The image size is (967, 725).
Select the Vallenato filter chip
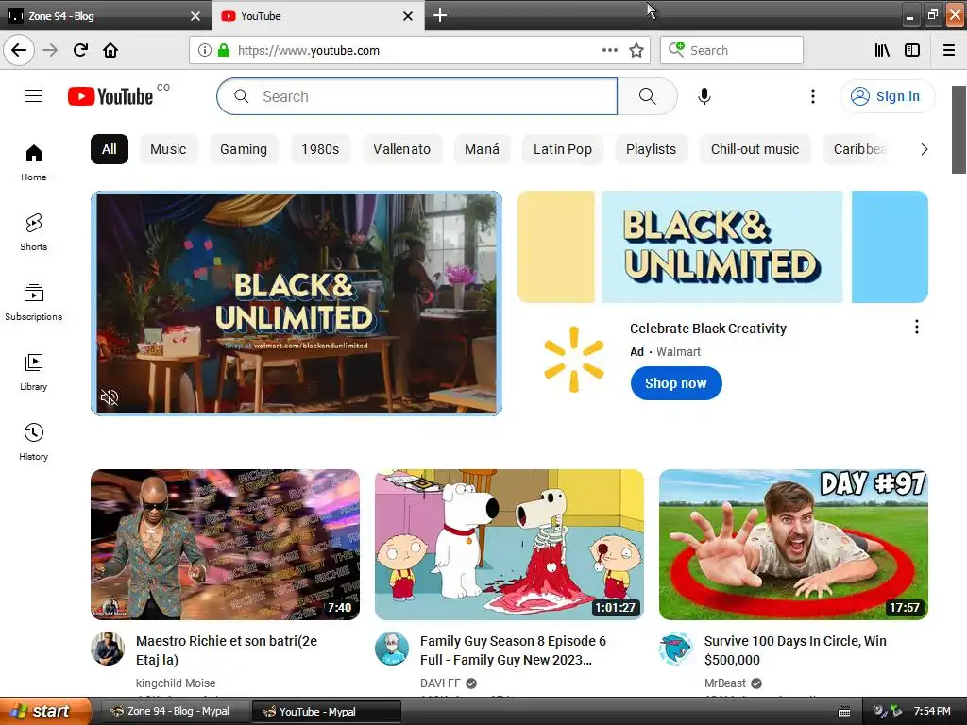[x=402, y=149]
